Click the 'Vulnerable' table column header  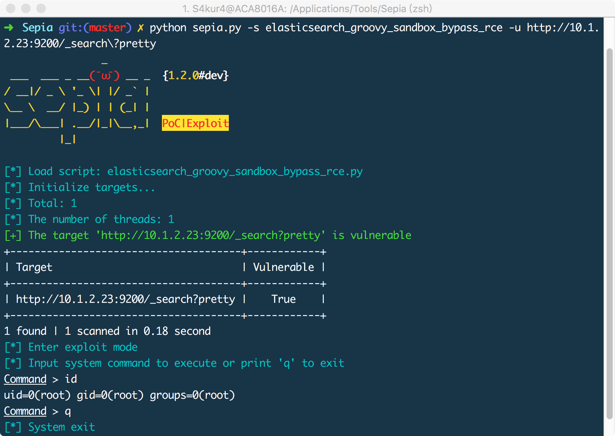pyautogui.click(x=284, y=267)
